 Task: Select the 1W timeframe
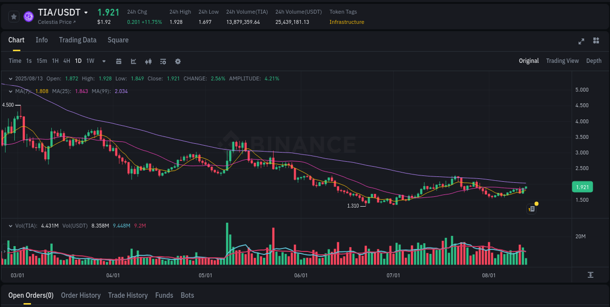pyautogui.click(x=90, y=61)
